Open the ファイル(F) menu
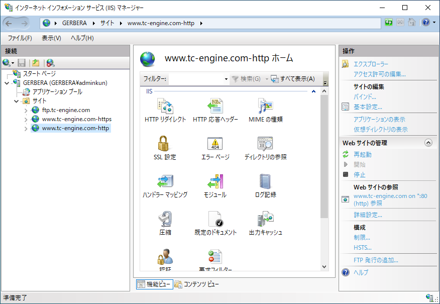The height and width of the screenshot is (304, 440). 20,38
